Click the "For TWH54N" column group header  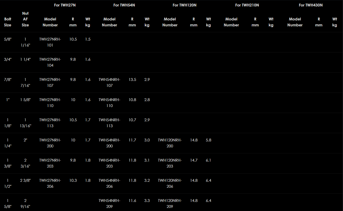[x=124, y=5]
